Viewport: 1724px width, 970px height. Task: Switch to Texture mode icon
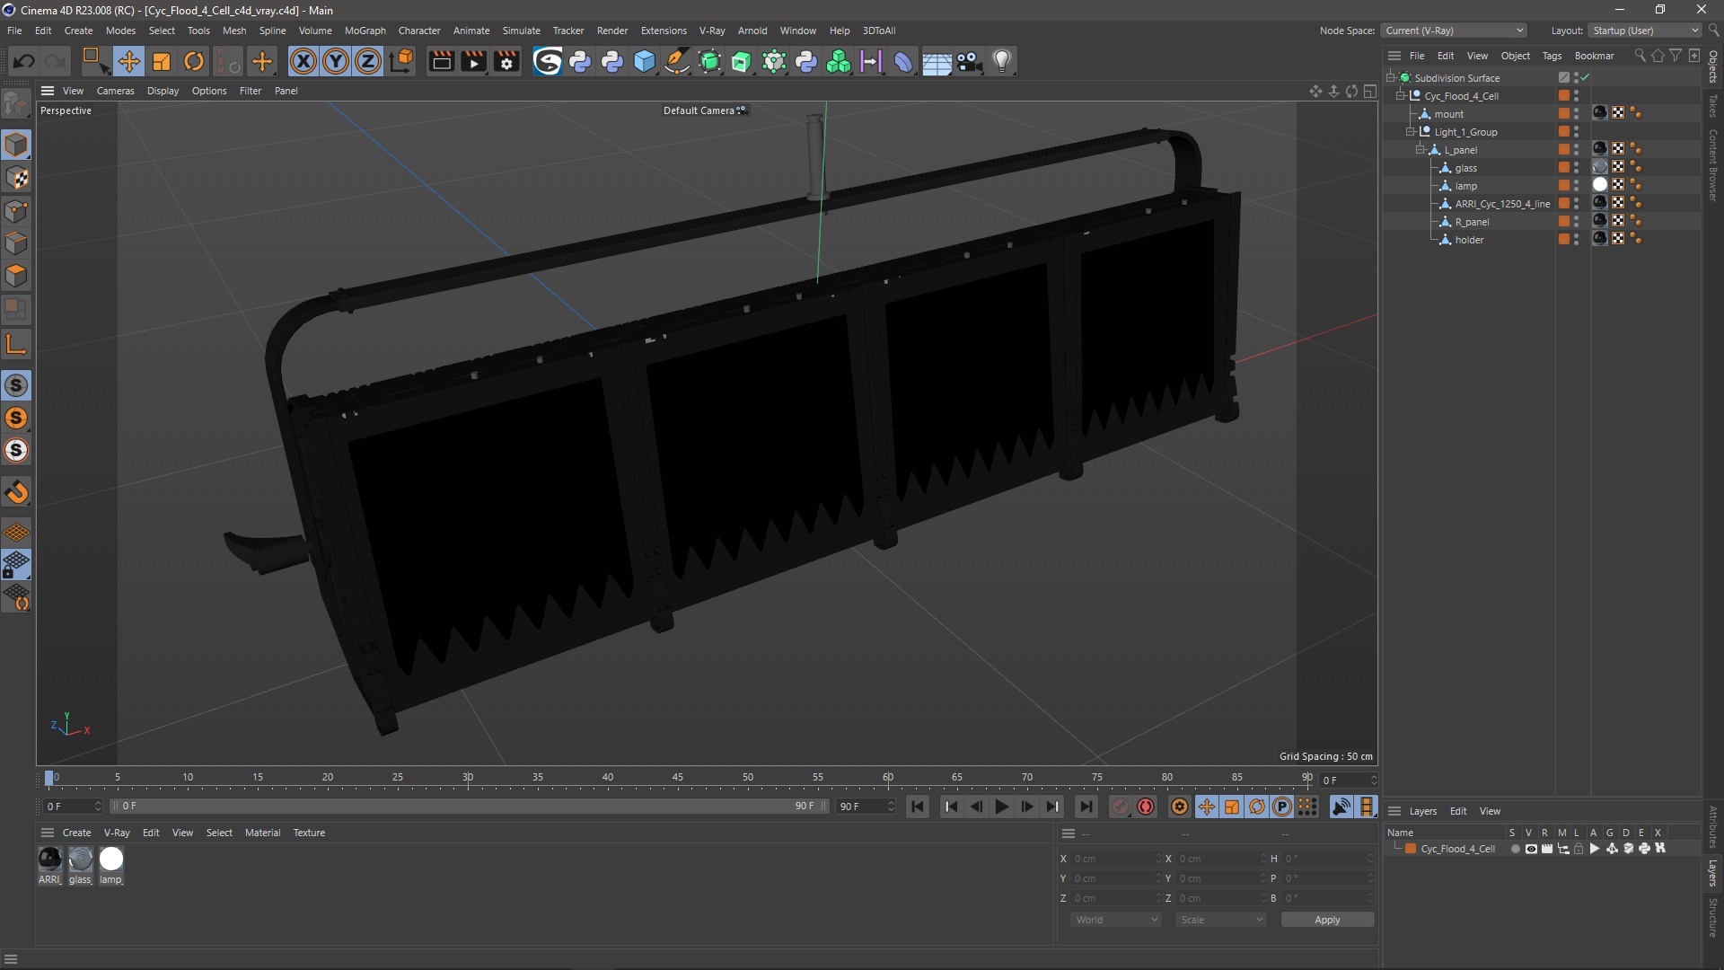point(16,178)
